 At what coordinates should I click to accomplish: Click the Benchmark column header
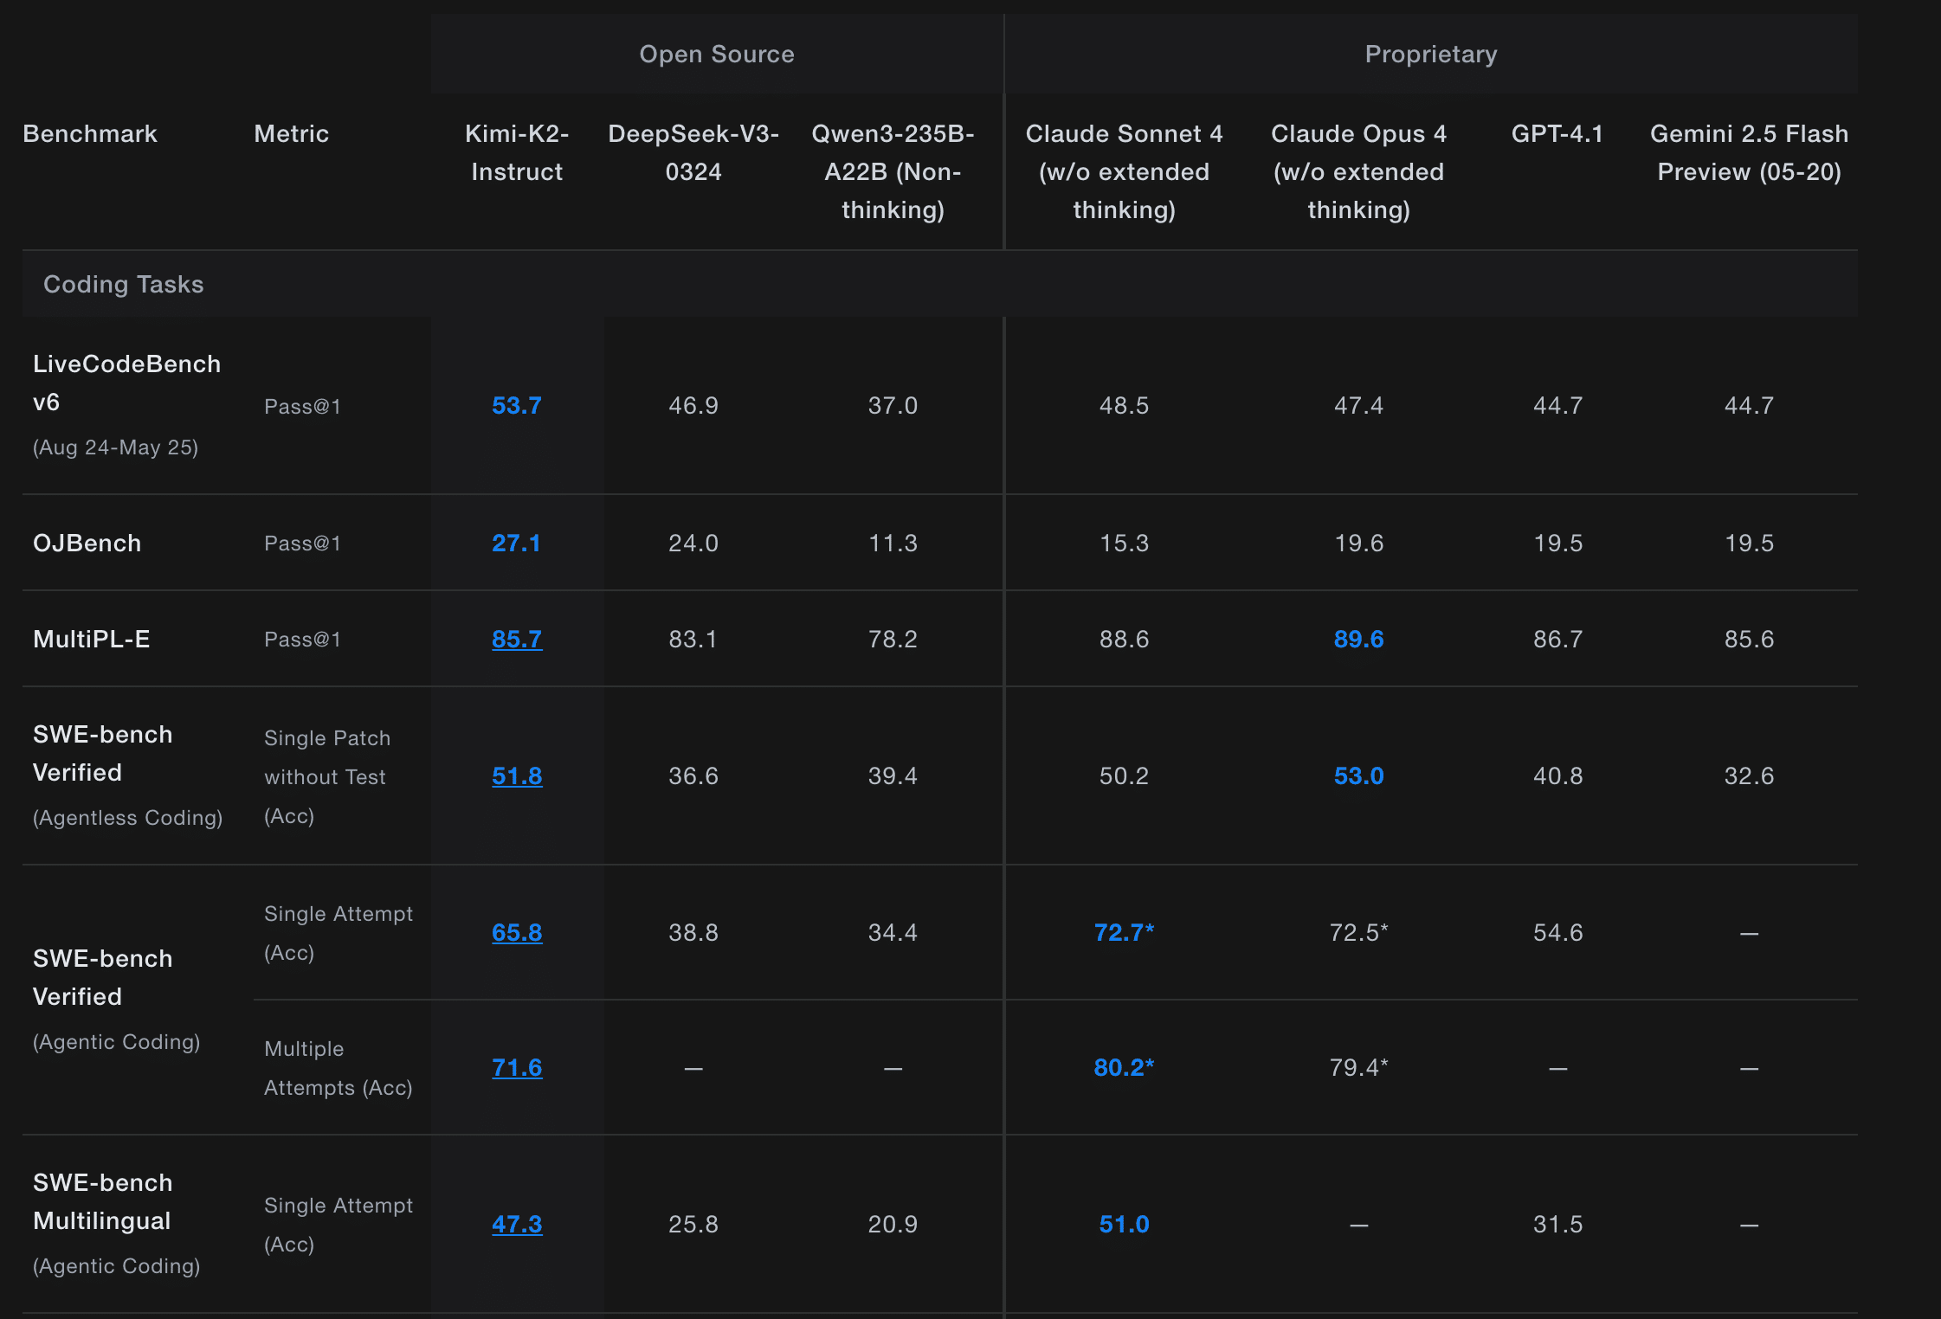(90, 133)
